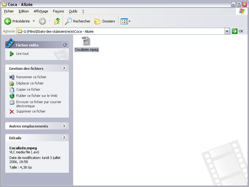Collapse the Détails panel
249x187 pixels.
(64, 138)
